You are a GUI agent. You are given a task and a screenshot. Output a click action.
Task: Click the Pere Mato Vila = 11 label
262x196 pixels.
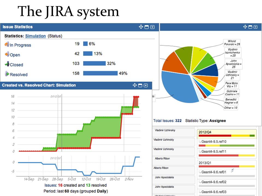231,85
